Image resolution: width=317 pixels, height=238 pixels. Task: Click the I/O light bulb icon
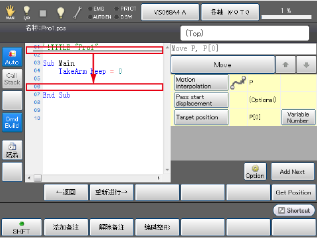point(26,13)
